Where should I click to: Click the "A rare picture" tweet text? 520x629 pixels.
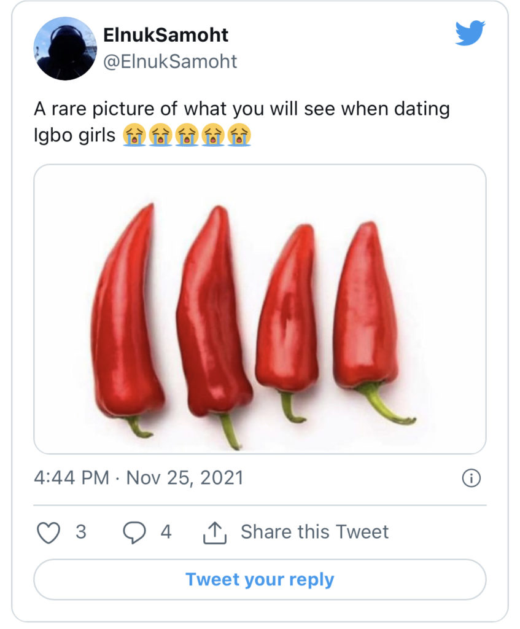click(x=241, y=109)
